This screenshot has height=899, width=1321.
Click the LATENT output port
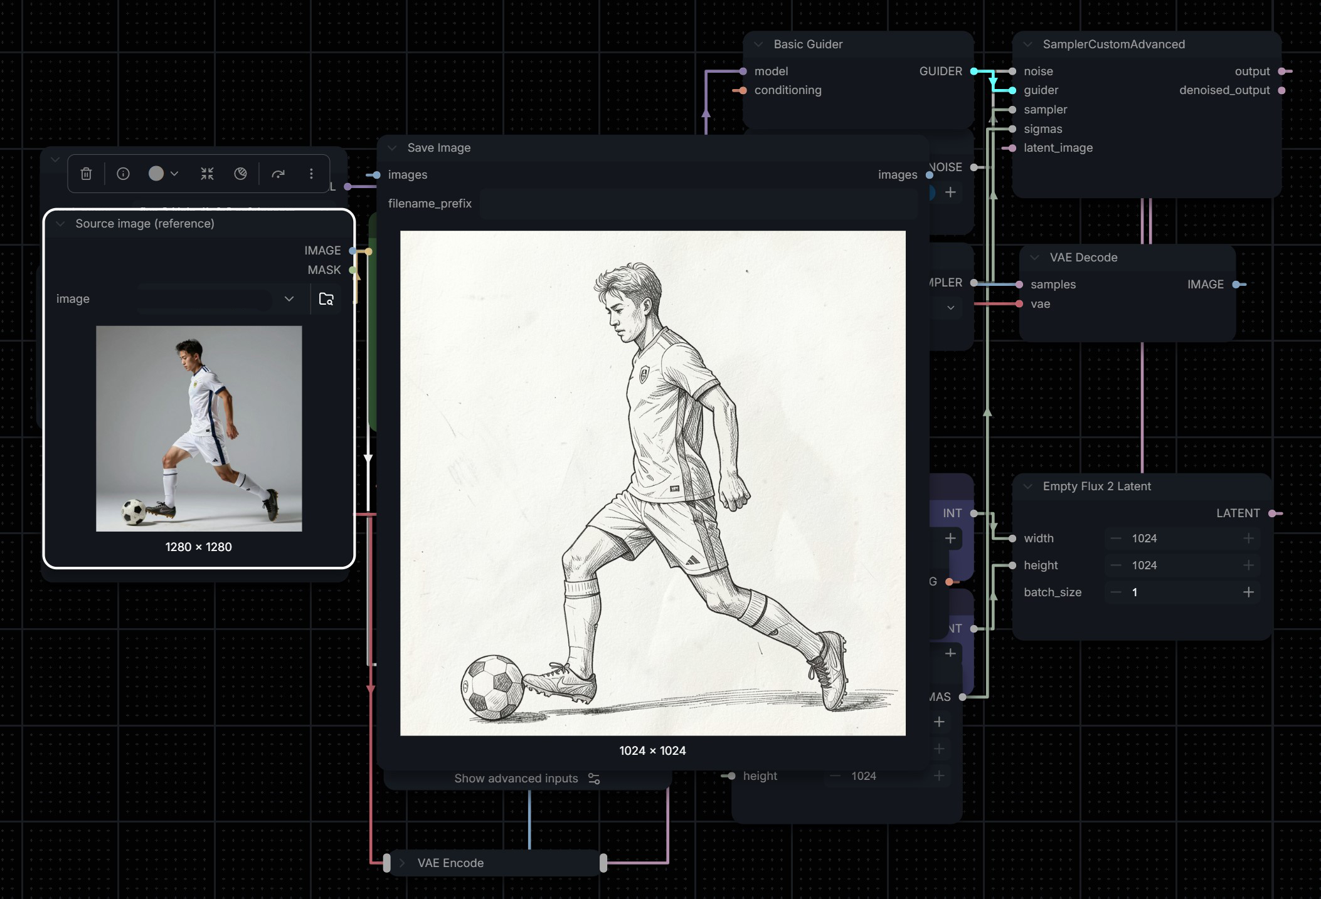[x=1272, y=513]
